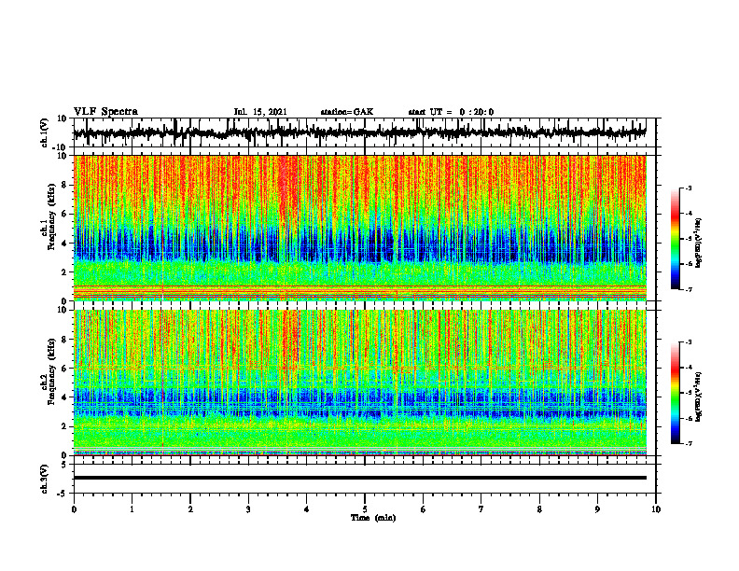Viewport: 739px width, 571px height.
Task: Click the ch.1 voltage waveform trace
Action: [359, 132]
